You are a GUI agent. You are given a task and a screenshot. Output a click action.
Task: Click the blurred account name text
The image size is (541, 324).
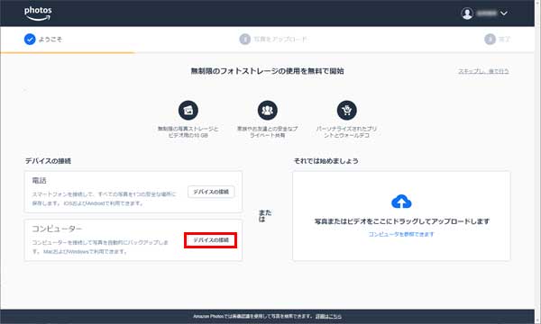click(487, 13)
